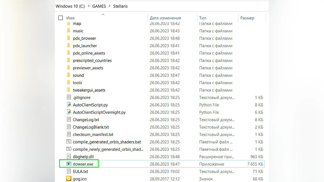Click the compile_generated_orbis_shaders.bat batch icon
324x182 pixels.
tap(69, 142)
